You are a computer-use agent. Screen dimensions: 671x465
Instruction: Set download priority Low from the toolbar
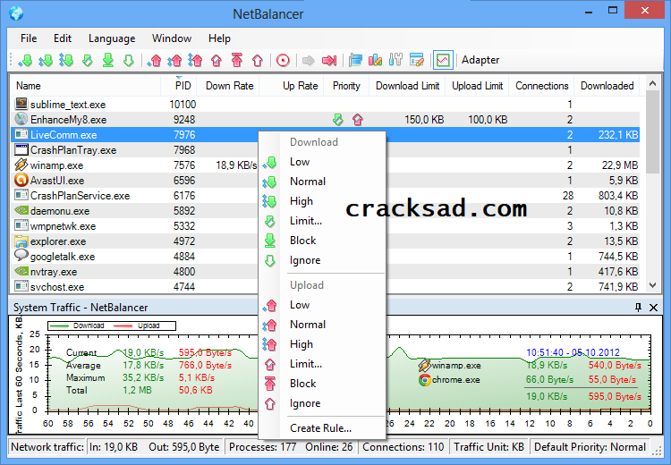click(x=25, y=60)
